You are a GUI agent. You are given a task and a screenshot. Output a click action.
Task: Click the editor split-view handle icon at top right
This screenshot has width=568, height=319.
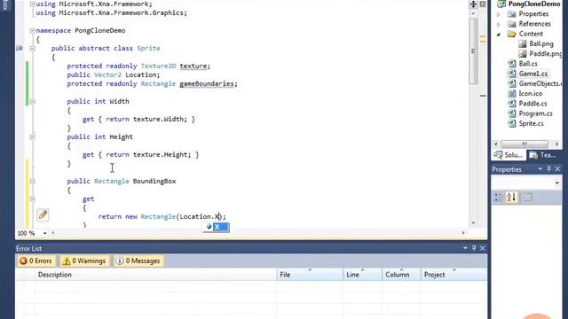pos(473,4)
